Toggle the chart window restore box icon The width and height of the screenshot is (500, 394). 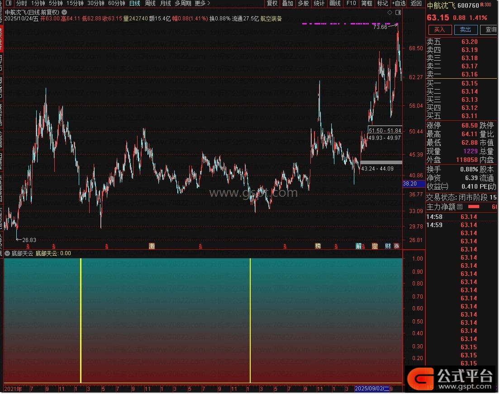tap(398, 12)
